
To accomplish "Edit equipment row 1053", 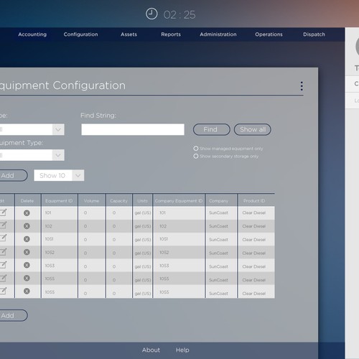I will coord(4,264).
